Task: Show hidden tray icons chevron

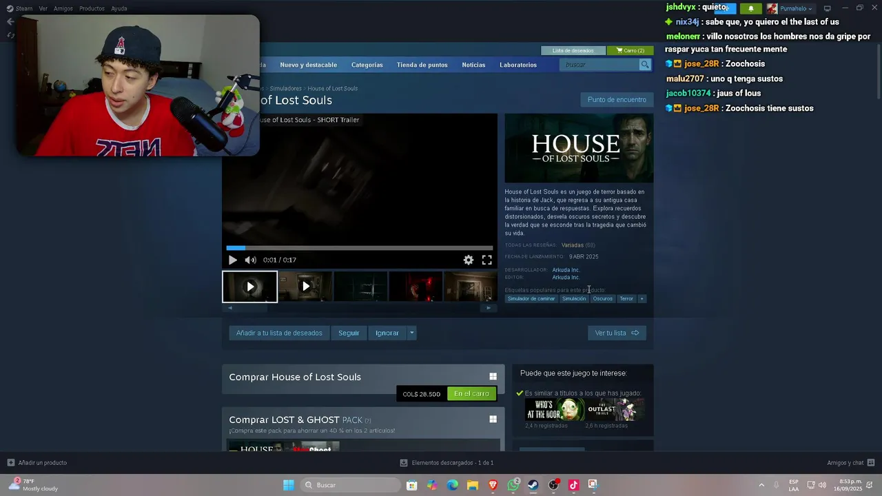Action: click(761, 485)
